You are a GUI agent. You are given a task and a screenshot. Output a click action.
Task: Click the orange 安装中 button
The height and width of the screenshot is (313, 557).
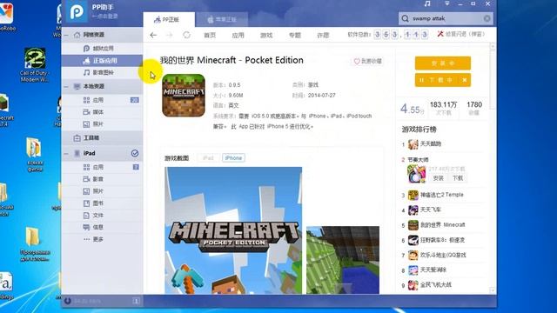tap(443, 63)
